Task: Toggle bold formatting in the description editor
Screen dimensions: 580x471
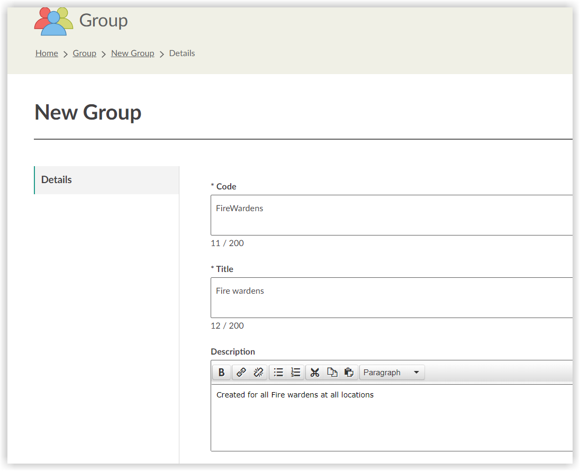Action: [x=221, y=372]
